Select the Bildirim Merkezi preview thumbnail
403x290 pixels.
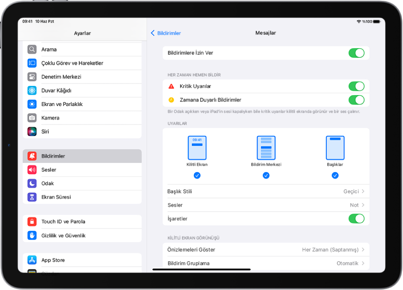(266, 148)
